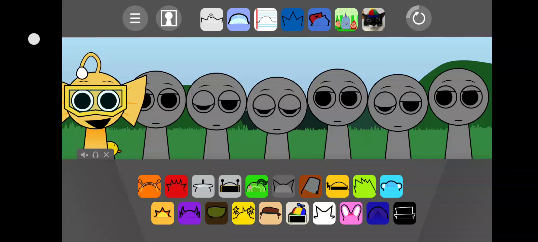Mute the yellow character's sound
Image resolution: width=538 pixels, height=242 pixels.
84,155
